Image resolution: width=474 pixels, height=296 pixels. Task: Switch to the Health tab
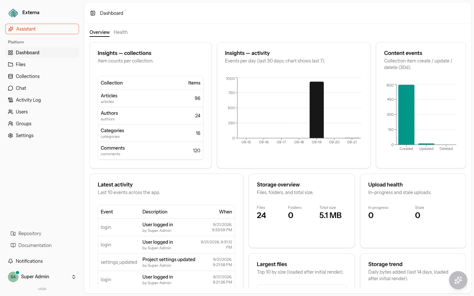point(120,32)
